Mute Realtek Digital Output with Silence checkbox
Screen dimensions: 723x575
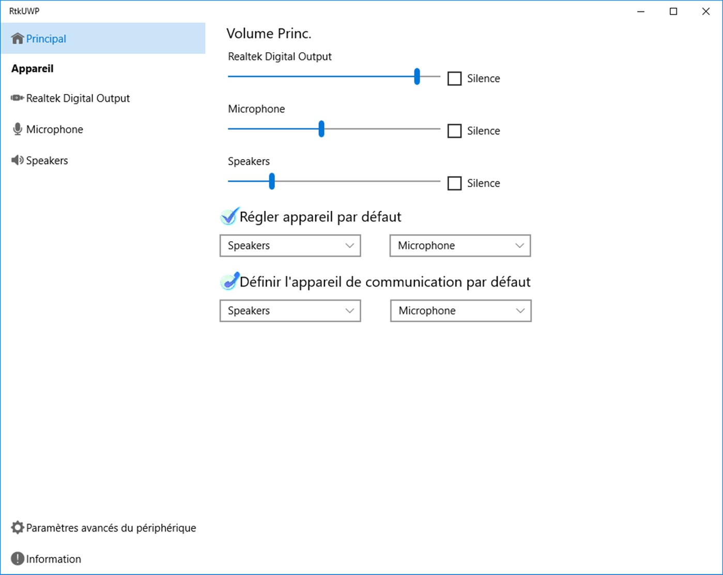click(x=454, y=79)
